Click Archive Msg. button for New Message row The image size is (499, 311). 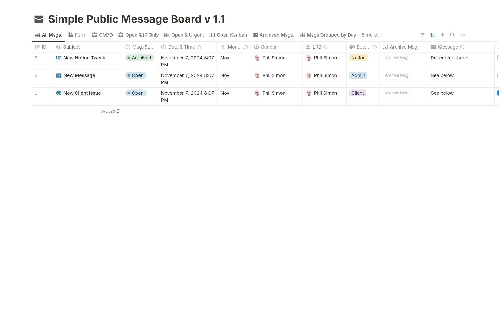point(397,75)
